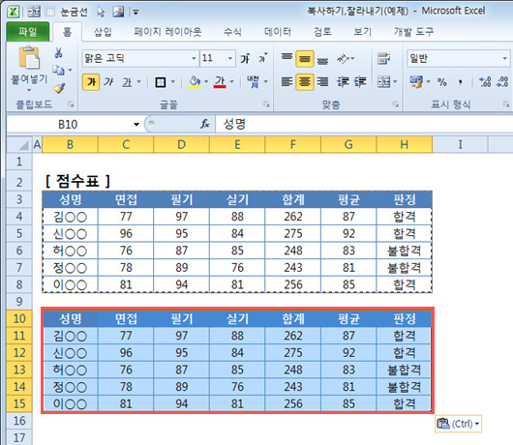Click the Copy icon in clipboard group
This screenshot has height=445, width=513.
(x=59, y=70)
